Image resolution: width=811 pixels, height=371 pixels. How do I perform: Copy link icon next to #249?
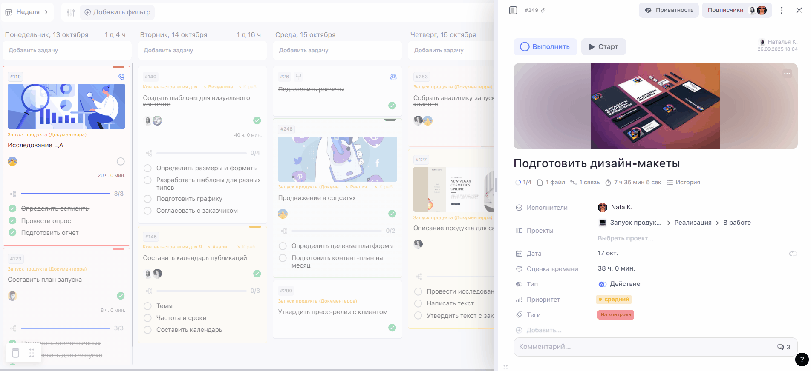(543, 10)
